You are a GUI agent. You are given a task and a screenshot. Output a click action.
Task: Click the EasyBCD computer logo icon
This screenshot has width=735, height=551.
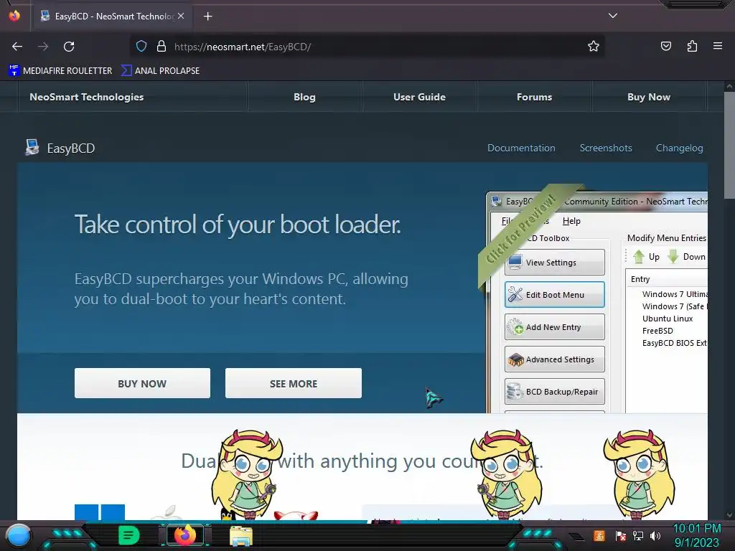click(32, 148)
